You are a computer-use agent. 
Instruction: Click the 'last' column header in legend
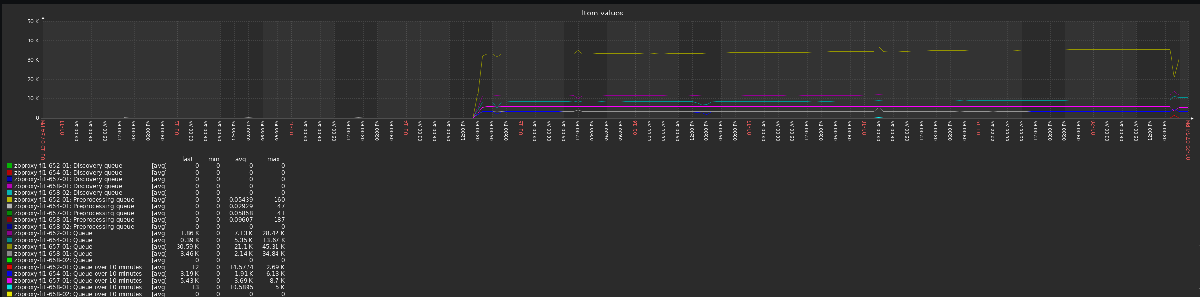click(188, 159)
